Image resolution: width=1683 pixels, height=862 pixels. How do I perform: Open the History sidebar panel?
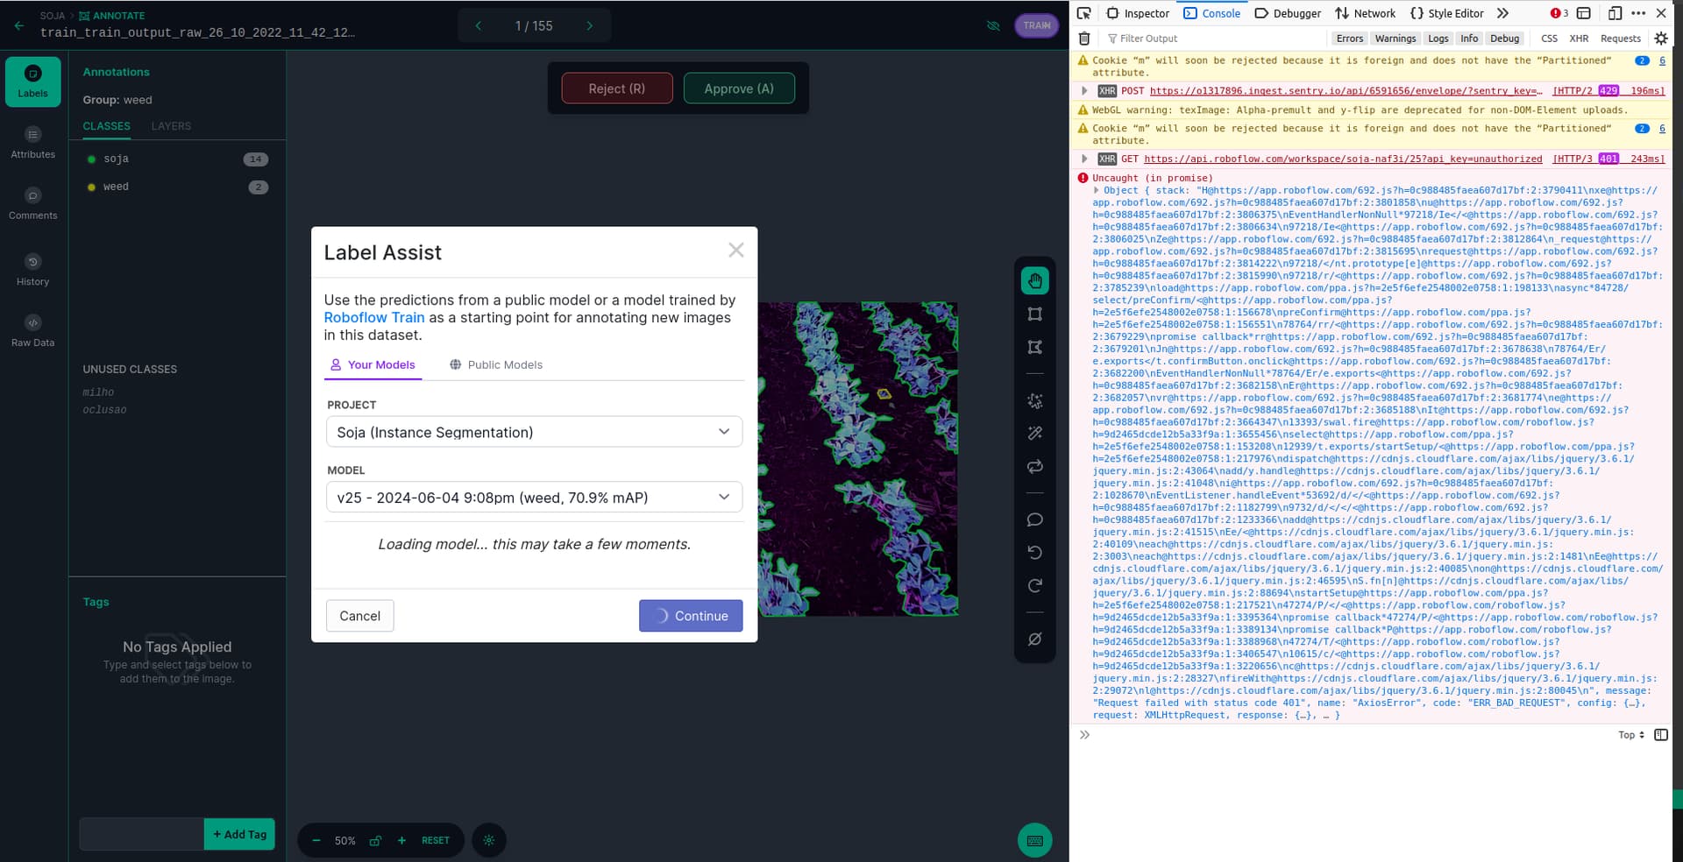33,270
